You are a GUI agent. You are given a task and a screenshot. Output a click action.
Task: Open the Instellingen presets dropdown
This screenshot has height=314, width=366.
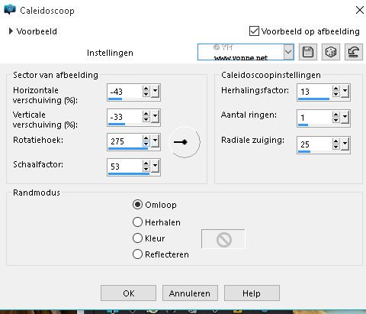tap(288, 52)
